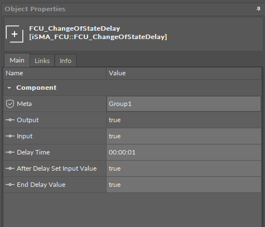Select the Main tab
This screenshot has height=227, width=265.
(x=17, y=60)
